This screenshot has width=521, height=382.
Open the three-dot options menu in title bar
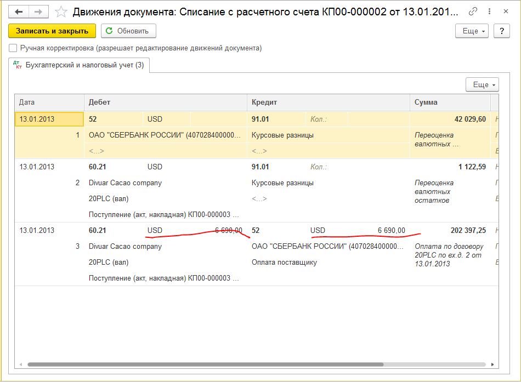pos(489,12)
